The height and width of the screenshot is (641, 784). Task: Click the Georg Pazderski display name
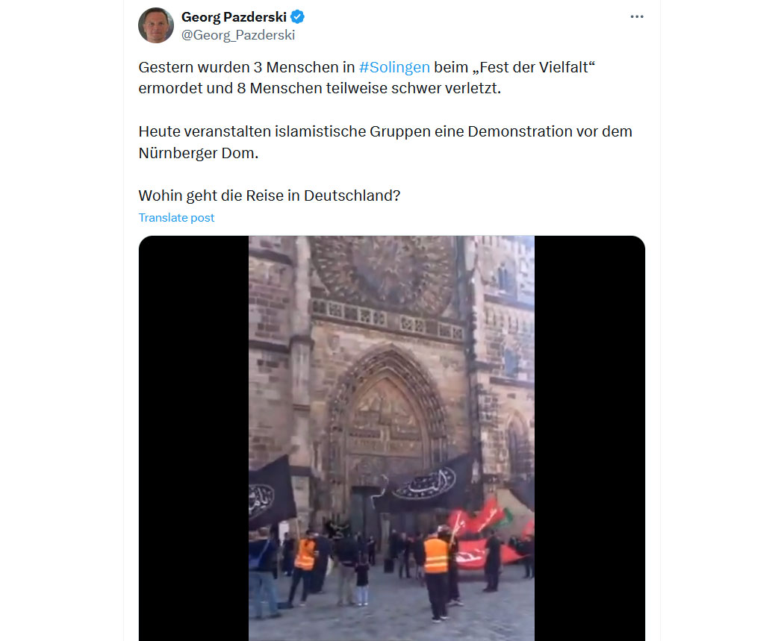tap(234, 17)
